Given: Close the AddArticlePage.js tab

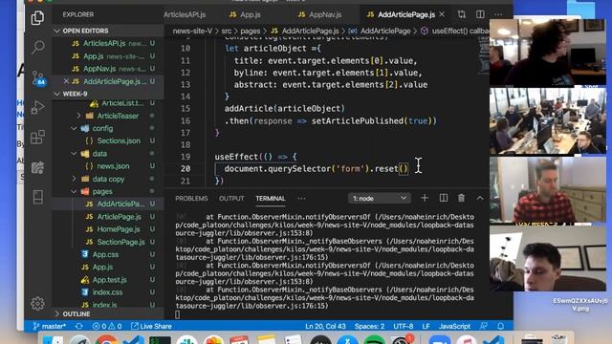Looking at the screenshot, I should click(x=442, y=14).
